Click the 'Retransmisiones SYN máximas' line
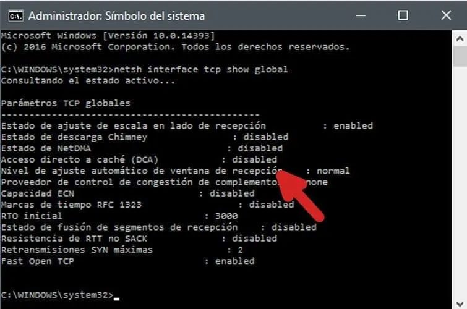 [x=122, y=250]
